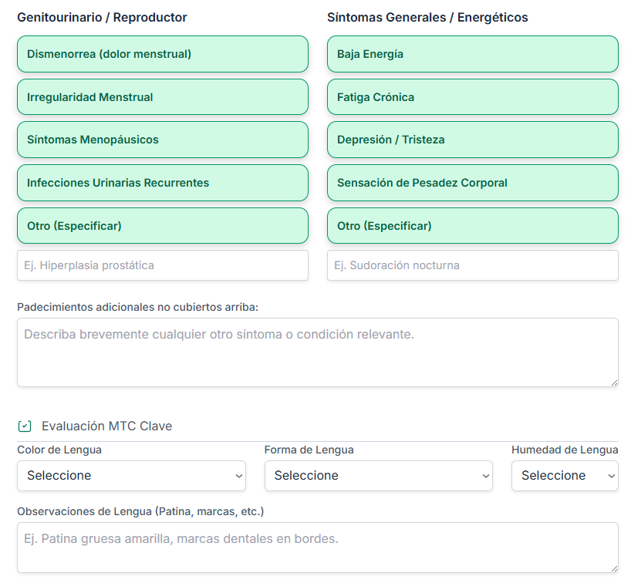Viewport: 631px width, 583px height.
Task: Select Depresión / Tristeza as a symptom
Action: (472, 140)
